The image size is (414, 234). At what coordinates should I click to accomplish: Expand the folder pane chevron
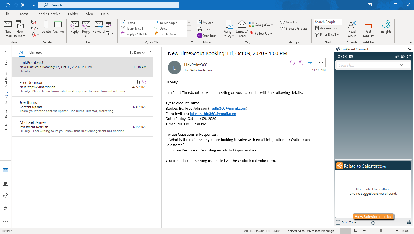click(6, 50)
